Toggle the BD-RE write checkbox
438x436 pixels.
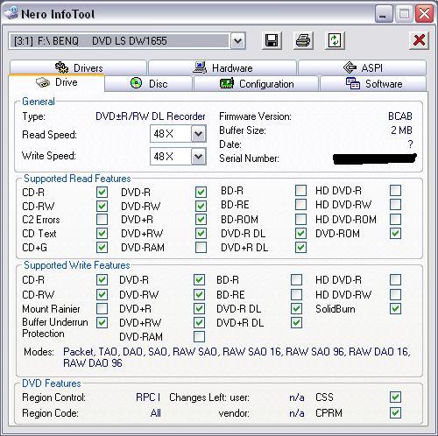click(x=296, y=294)
